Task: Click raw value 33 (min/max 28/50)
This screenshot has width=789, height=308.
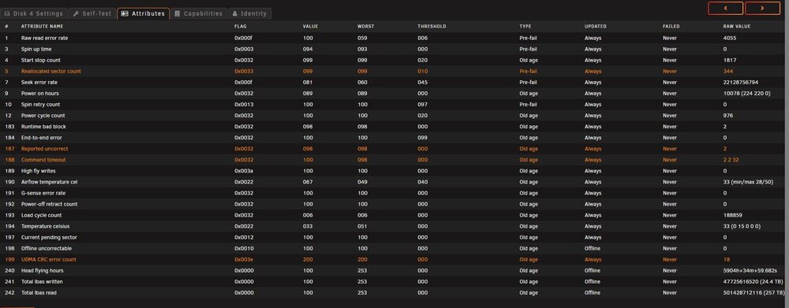Action: (x=748, y=181)
